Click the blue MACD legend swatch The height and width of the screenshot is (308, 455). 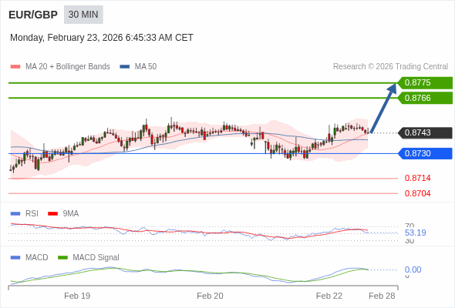15,258
